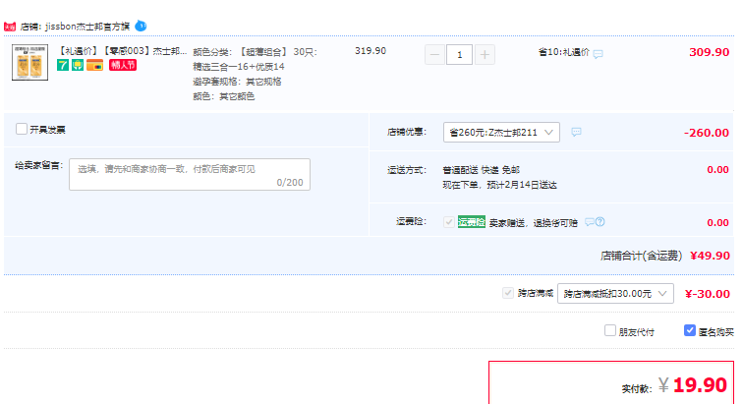Viewport: 742px width, 404px height.
Task: Click the item subtotal 309.90
Action: point(709,52)
